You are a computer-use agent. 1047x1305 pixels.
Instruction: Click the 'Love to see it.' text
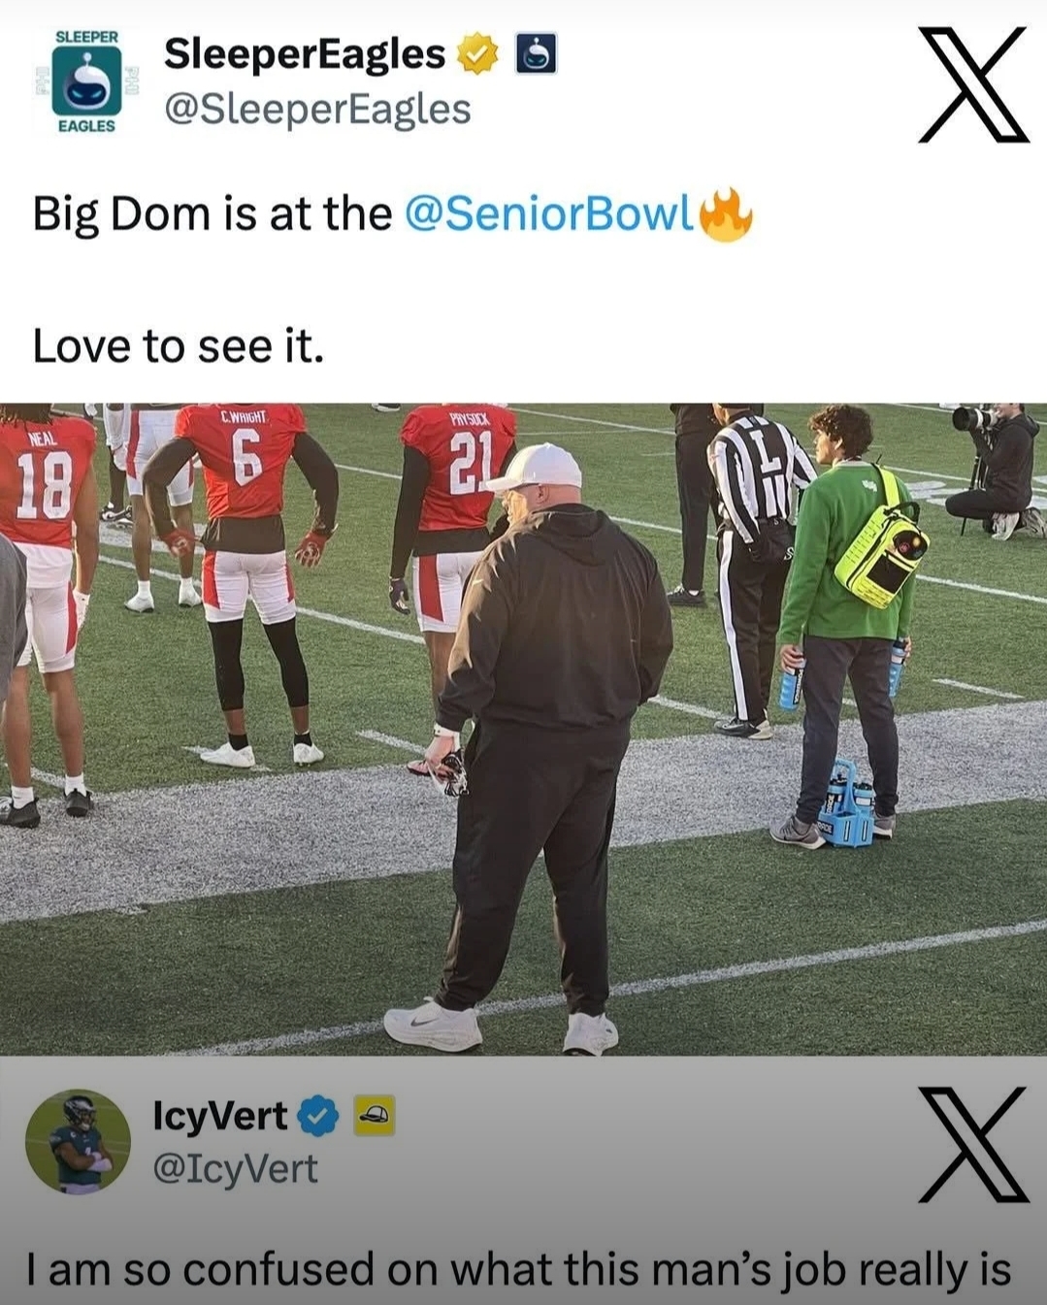pyautogui.click(x=179, y=346)
